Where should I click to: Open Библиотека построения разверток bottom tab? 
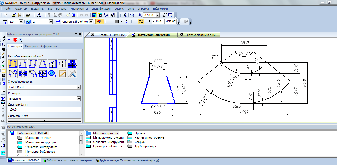click(x=67, y=160)
